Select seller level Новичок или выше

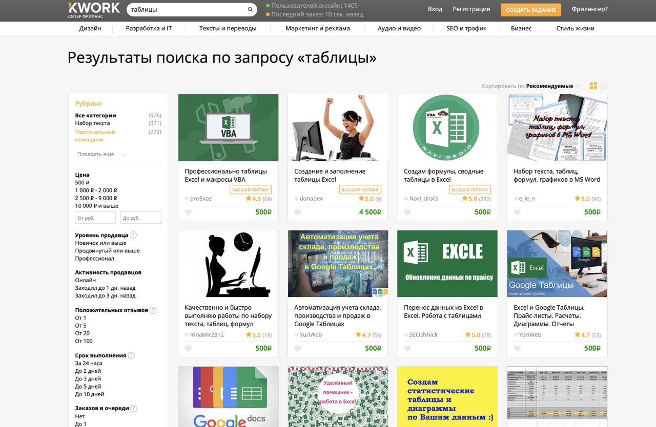(100, 243)
